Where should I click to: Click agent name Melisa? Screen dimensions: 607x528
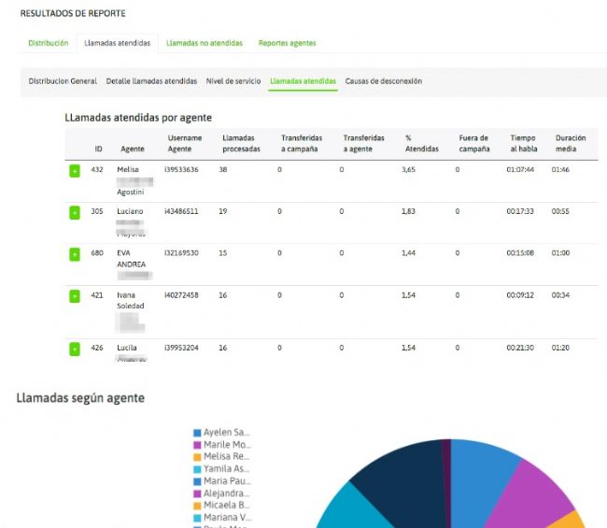128,169
